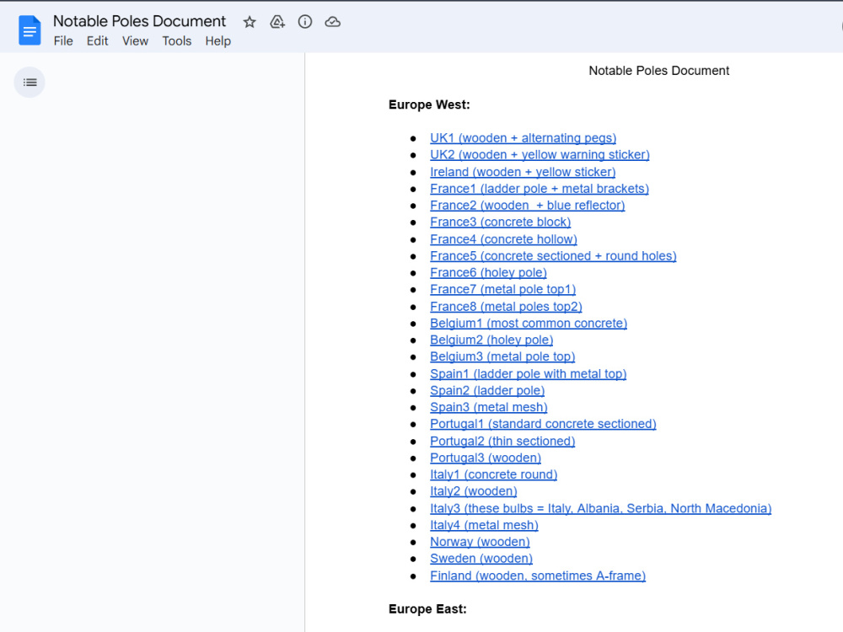Open France5 concrete sectioned round holes link
Viewport: 843px width, 632px height.
pyautogui.click(x=553, y=256)
